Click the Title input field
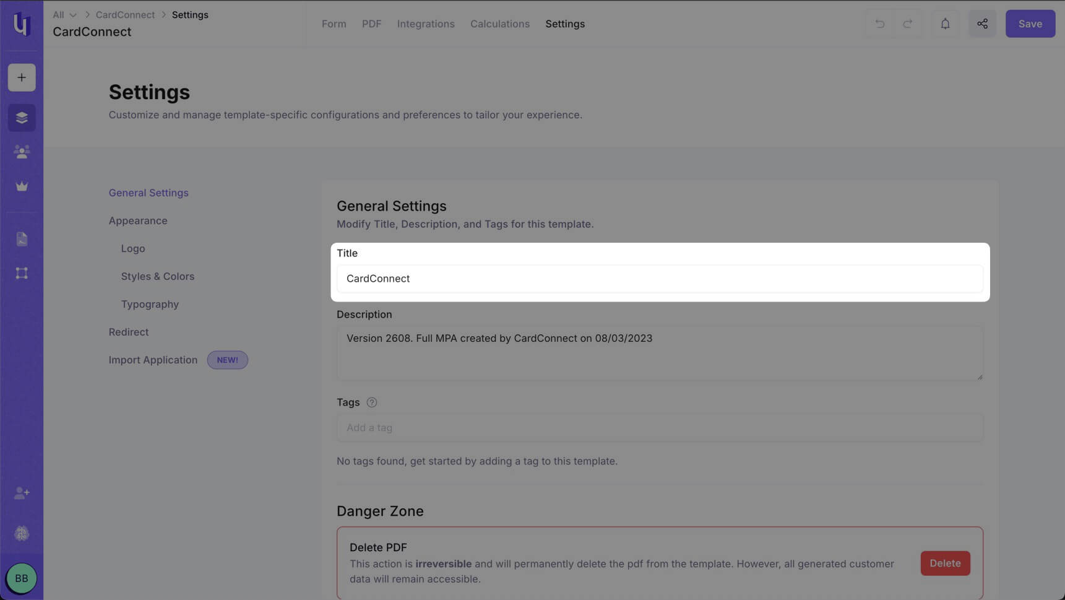This screenshot has height=600, width=1065. [x=660, y=279]
